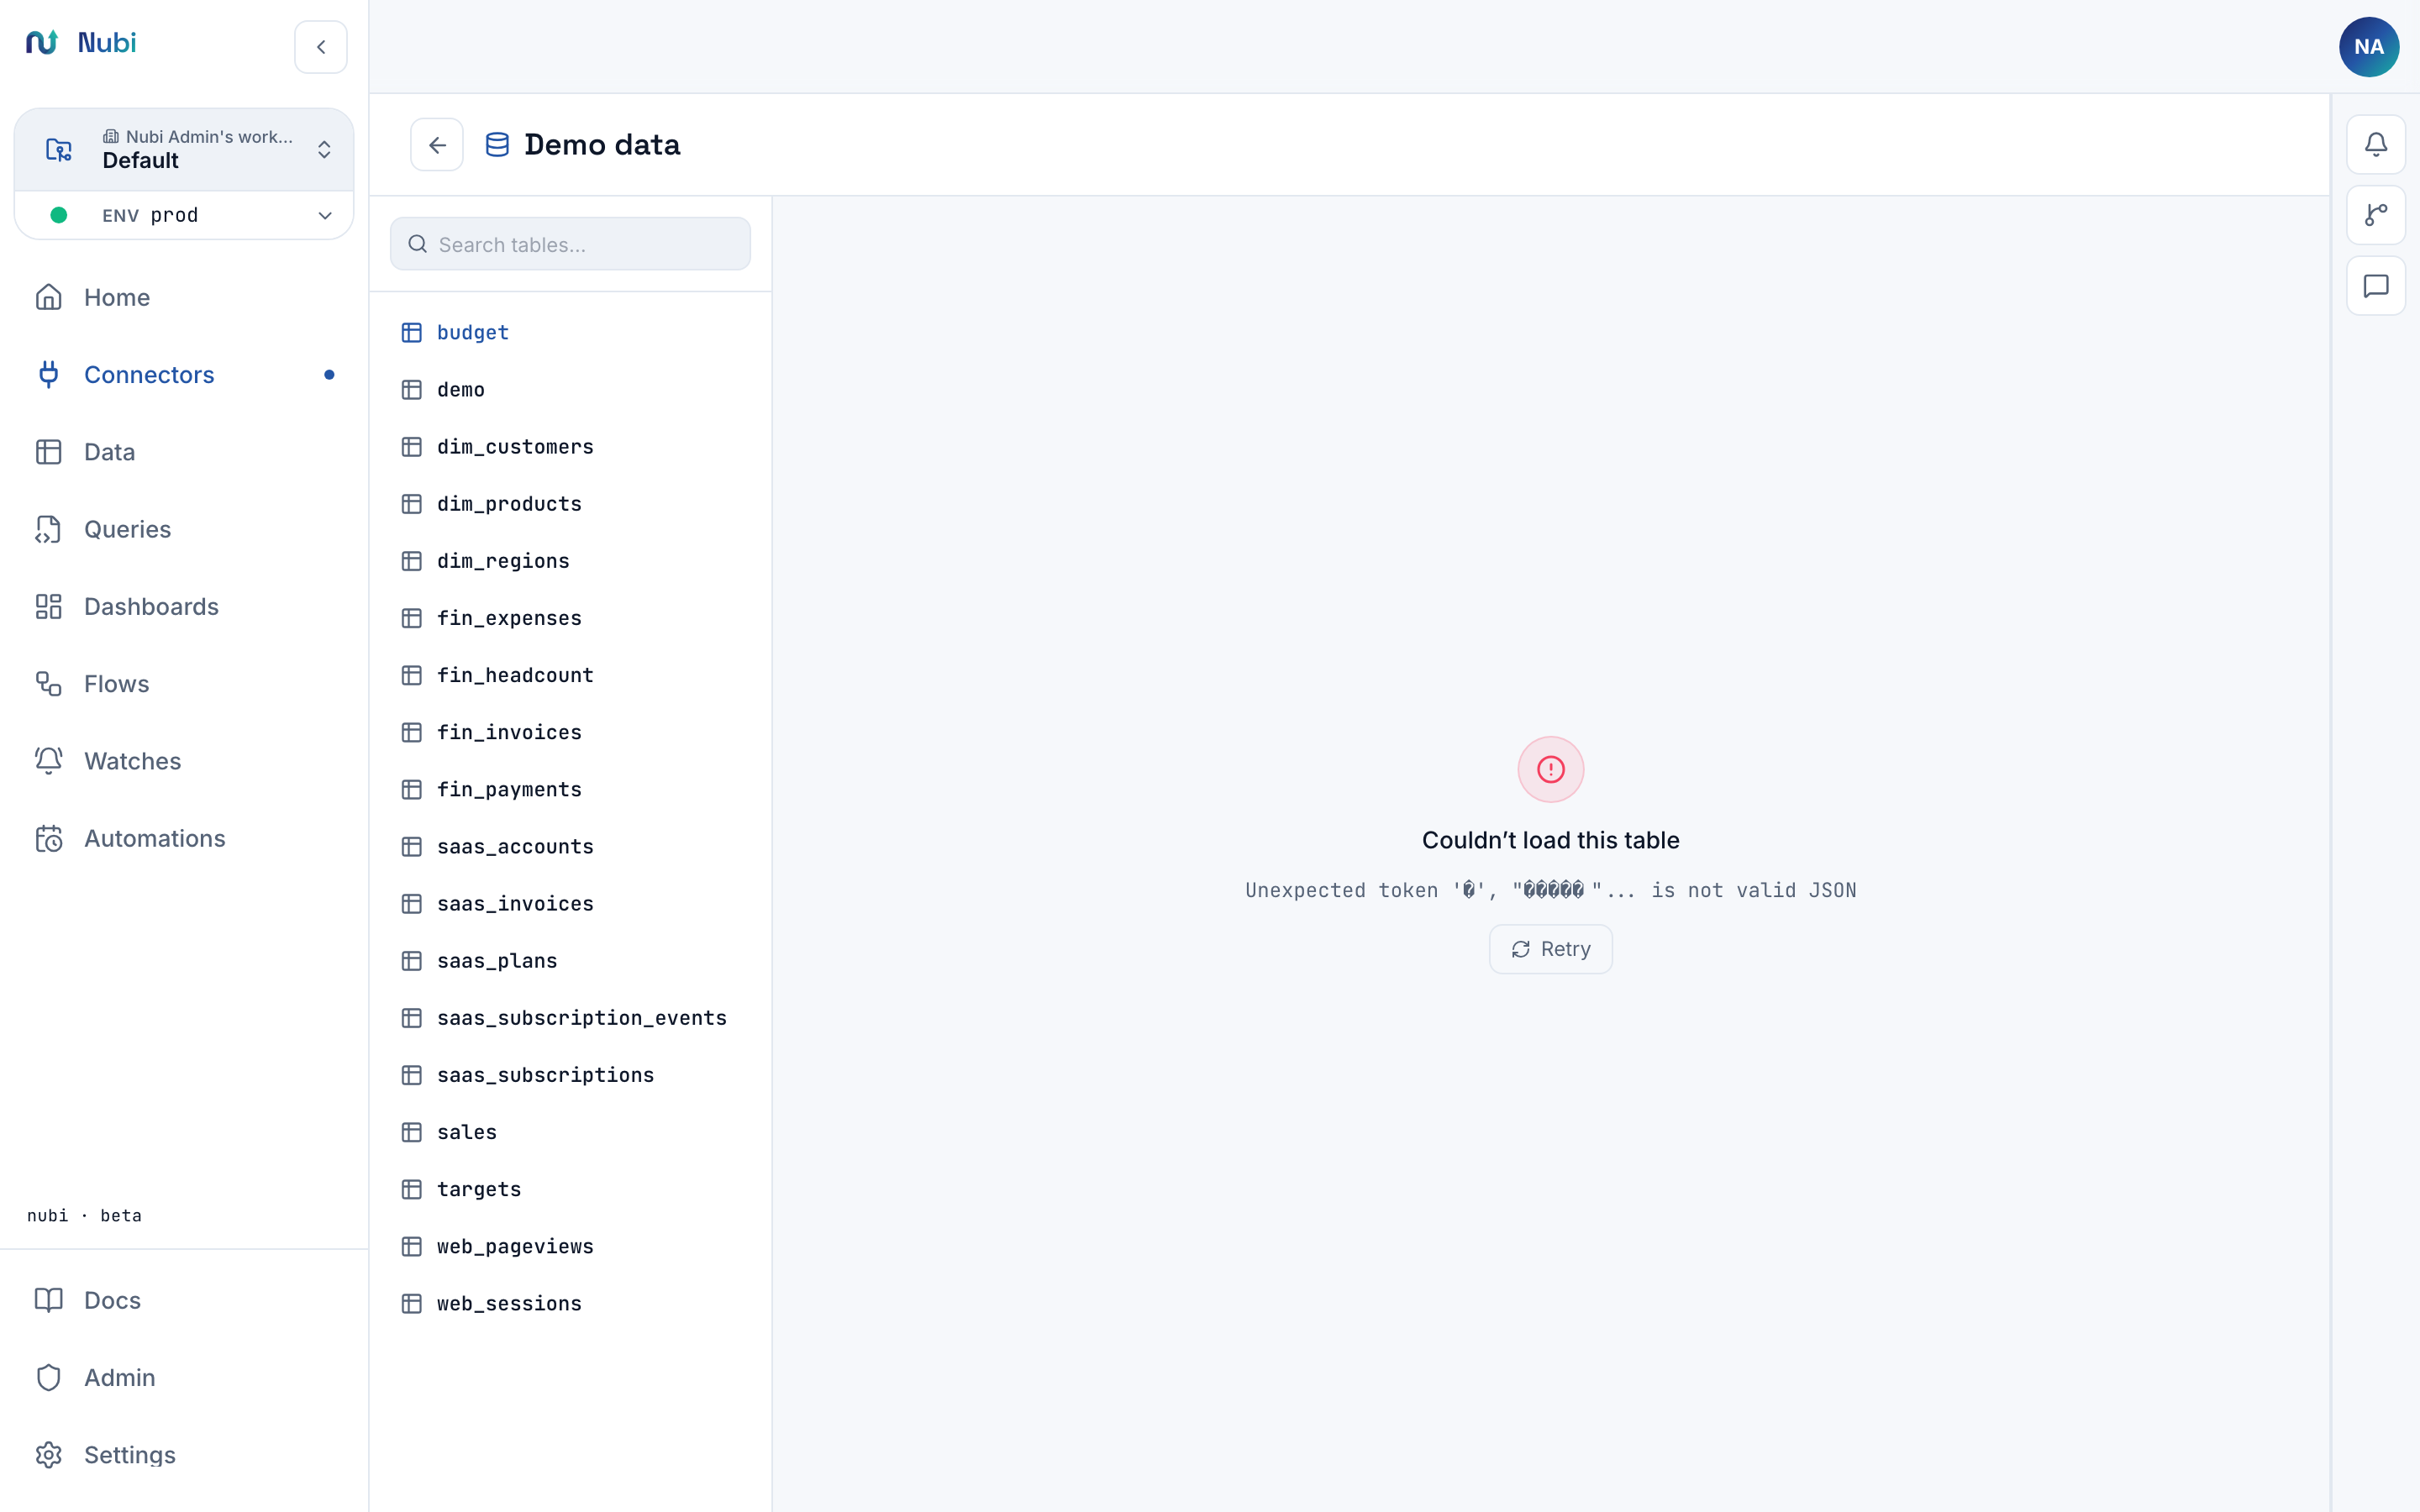Click the 'Couldn't load this table' heading
Viewport: 2420px width, 1512px height.
pos(1550,840)
